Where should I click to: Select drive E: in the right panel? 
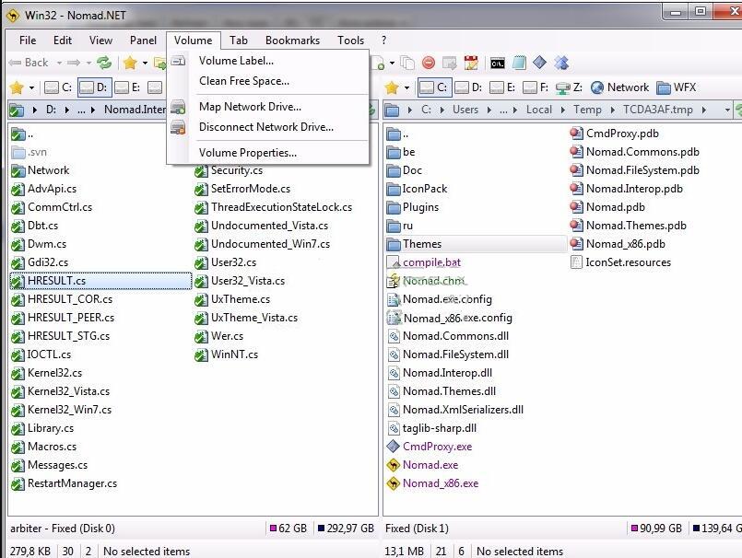(502, 87)
